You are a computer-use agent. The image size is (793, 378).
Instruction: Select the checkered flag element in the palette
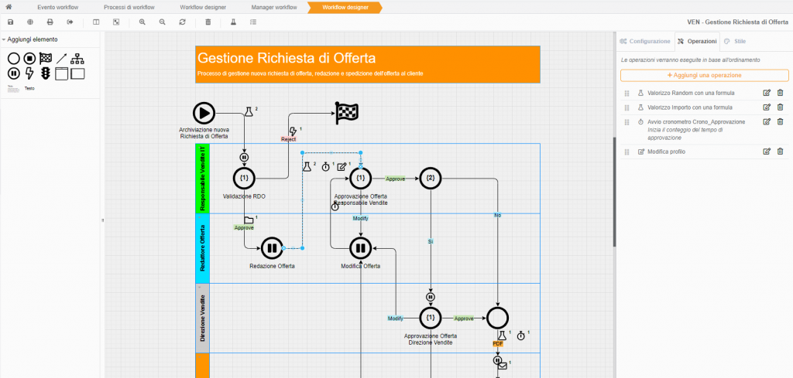(46, 58)
